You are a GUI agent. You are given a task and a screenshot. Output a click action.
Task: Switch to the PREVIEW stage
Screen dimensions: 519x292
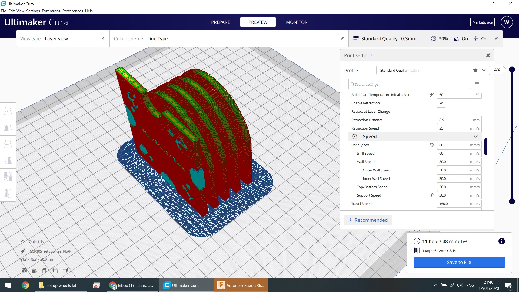[258, 22]
